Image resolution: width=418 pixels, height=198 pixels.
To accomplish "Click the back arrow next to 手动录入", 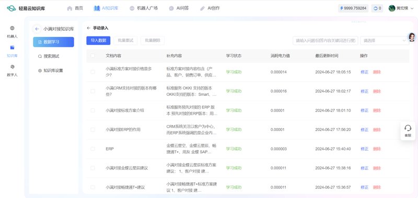I will pyautogui.click(x=88, y=28).
